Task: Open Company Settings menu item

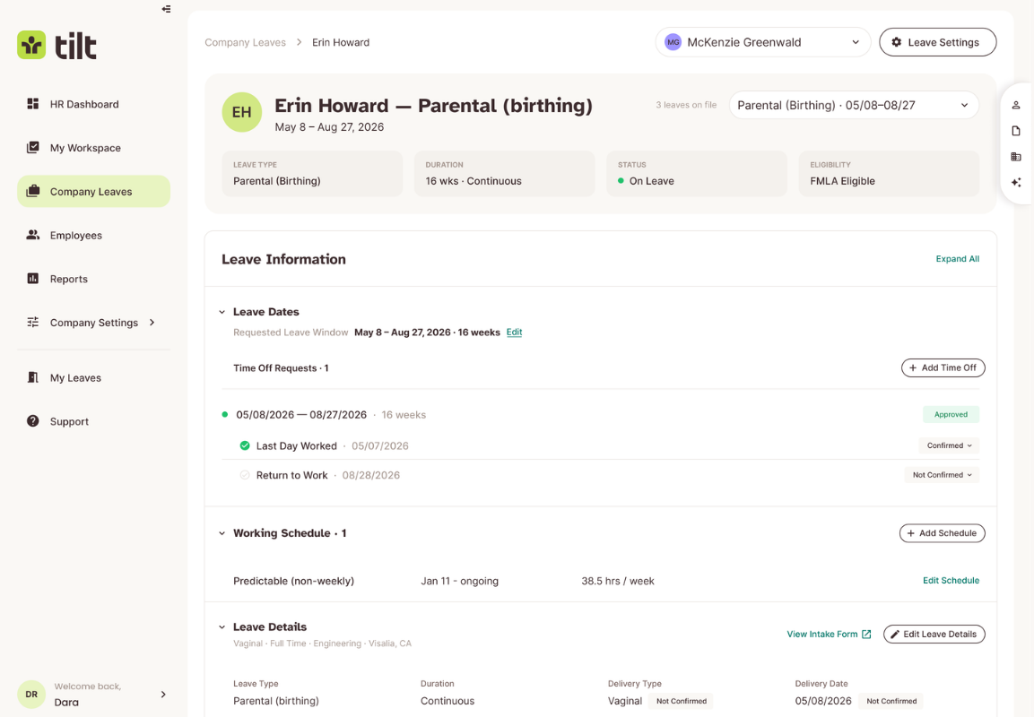Action: point(93,323)
